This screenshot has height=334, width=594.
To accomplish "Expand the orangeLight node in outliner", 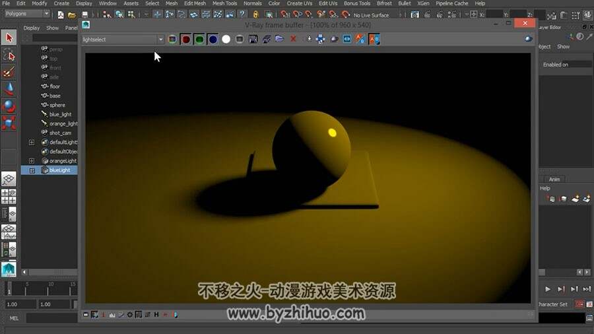I will [32, 161].
